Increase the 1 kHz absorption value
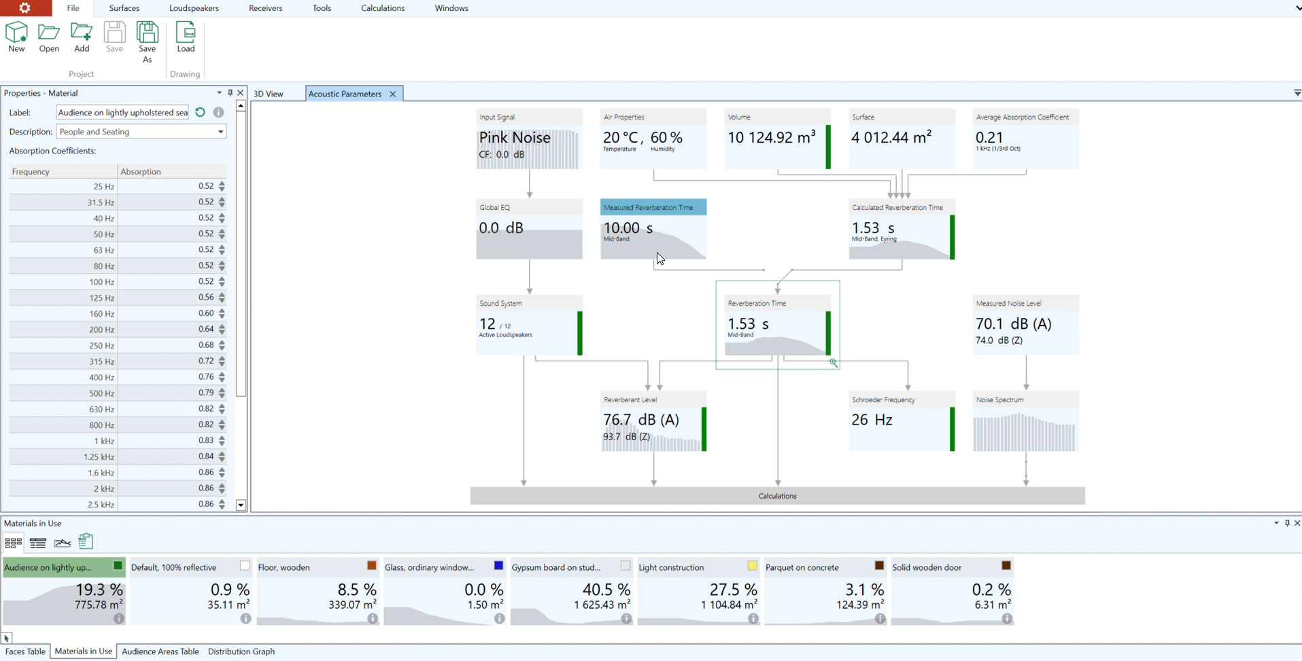1302x661 pixels. click(222, 438)
